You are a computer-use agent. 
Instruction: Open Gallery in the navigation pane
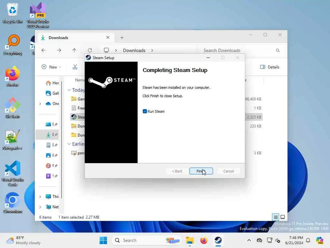[x=52, y=93]
